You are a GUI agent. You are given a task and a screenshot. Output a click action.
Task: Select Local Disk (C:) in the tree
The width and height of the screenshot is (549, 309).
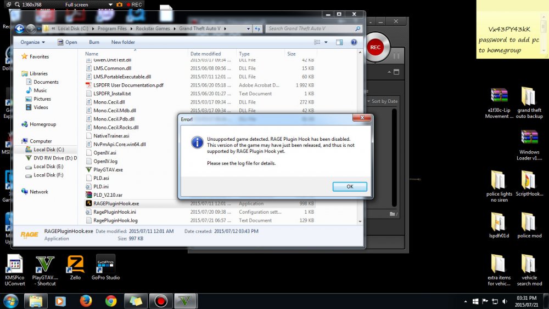coord(49,150)
